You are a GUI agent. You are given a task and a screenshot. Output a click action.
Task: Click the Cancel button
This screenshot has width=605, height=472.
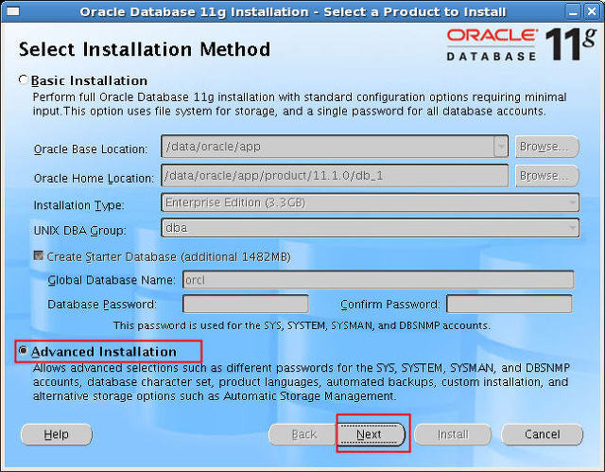click(x=542, y=434)
